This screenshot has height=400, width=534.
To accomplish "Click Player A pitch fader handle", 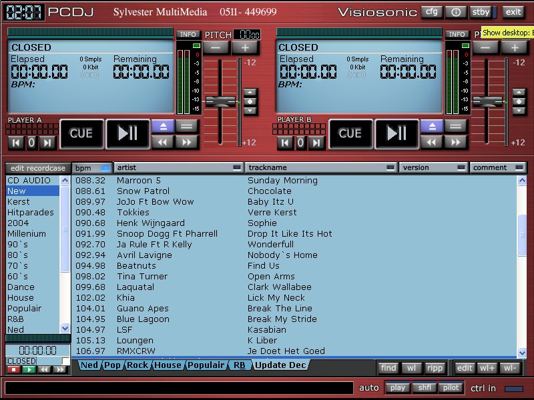I will click(220, 101).
